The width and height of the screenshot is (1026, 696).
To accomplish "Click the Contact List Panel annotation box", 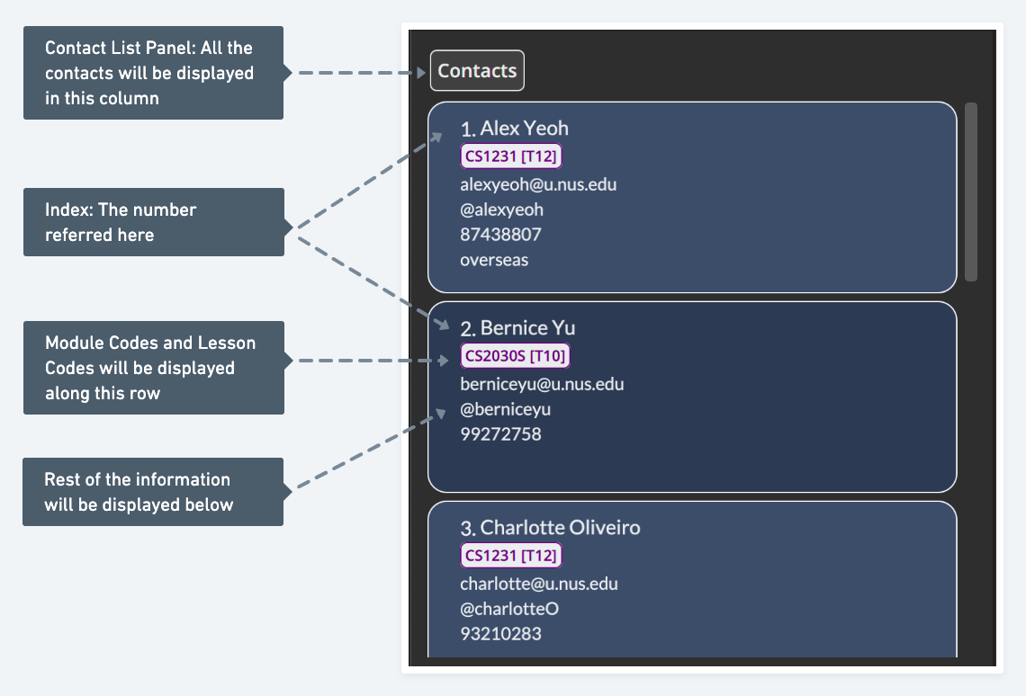I will [153, 73].
